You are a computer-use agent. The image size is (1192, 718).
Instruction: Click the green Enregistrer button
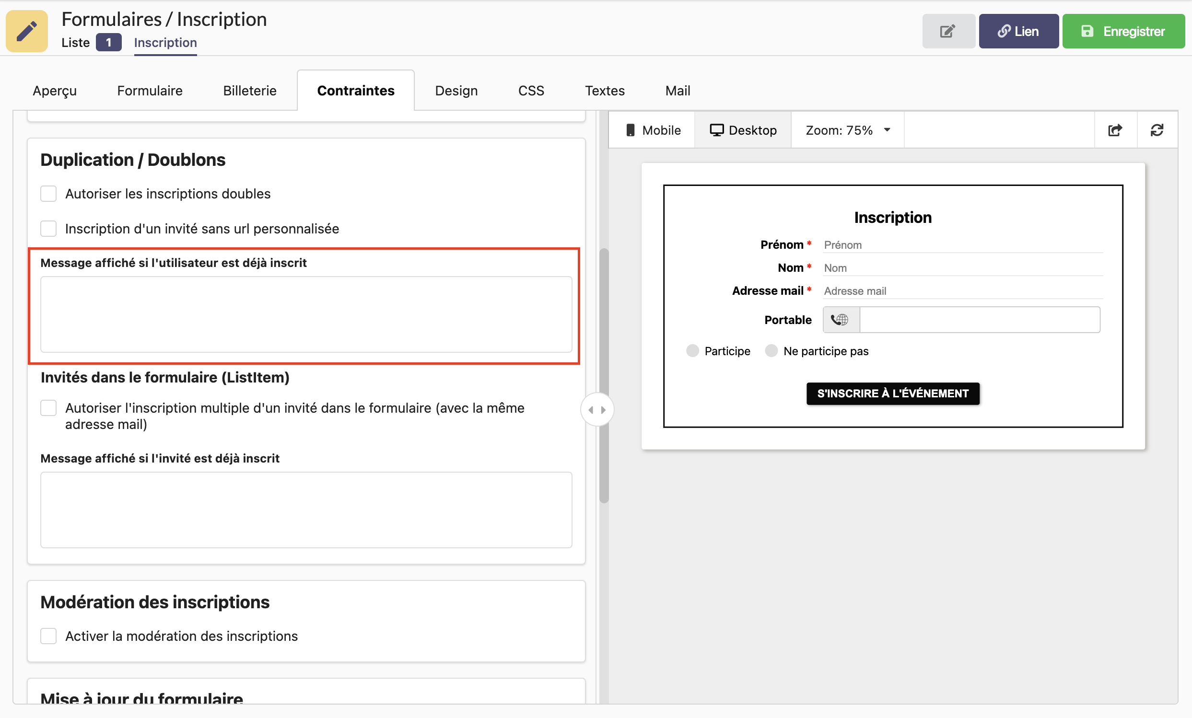pyautogui.click(x=1123, y=32)
